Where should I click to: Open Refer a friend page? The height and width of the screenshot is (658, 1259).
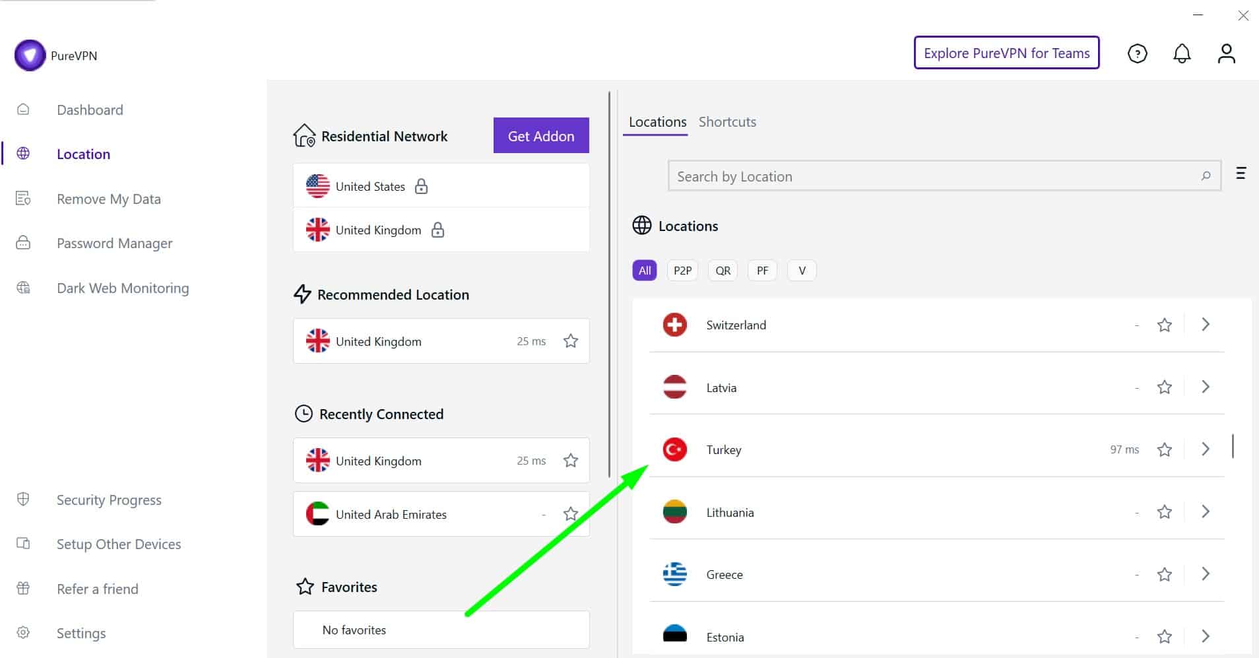[98, 589]
